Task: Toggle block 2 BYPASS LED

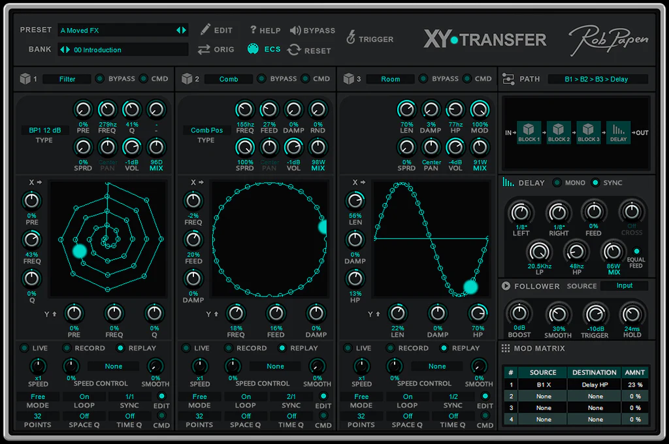Action: [x=261, y=78]
